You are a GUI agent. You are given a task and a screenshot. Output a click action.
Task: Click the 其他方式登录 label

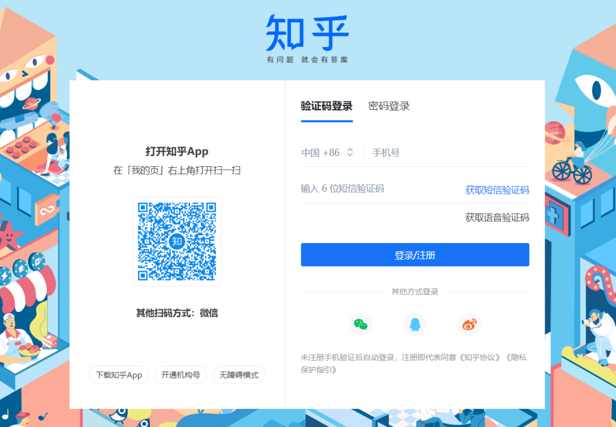415,291
